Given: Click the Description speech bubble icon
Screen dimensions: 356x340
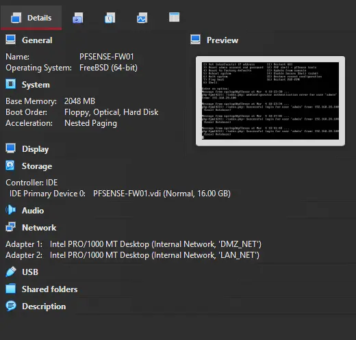Looking at the screenshot, I should point(11,306).
